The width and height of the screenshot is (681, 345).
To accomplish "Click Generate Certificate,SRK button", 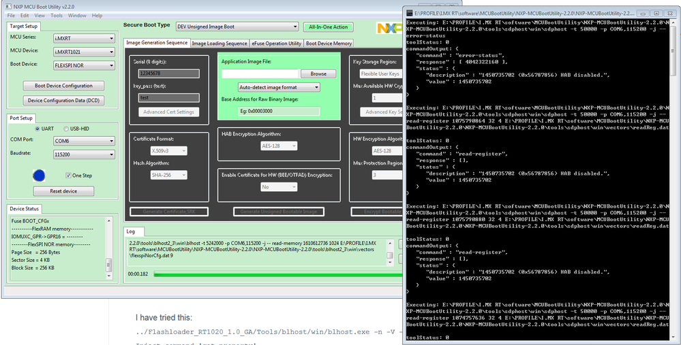I will 169,212.
